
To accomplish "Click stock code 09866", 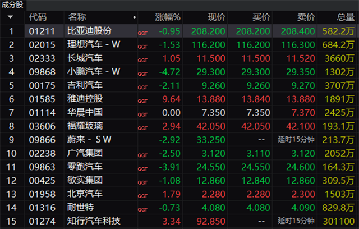I will (x=42, y=140).
